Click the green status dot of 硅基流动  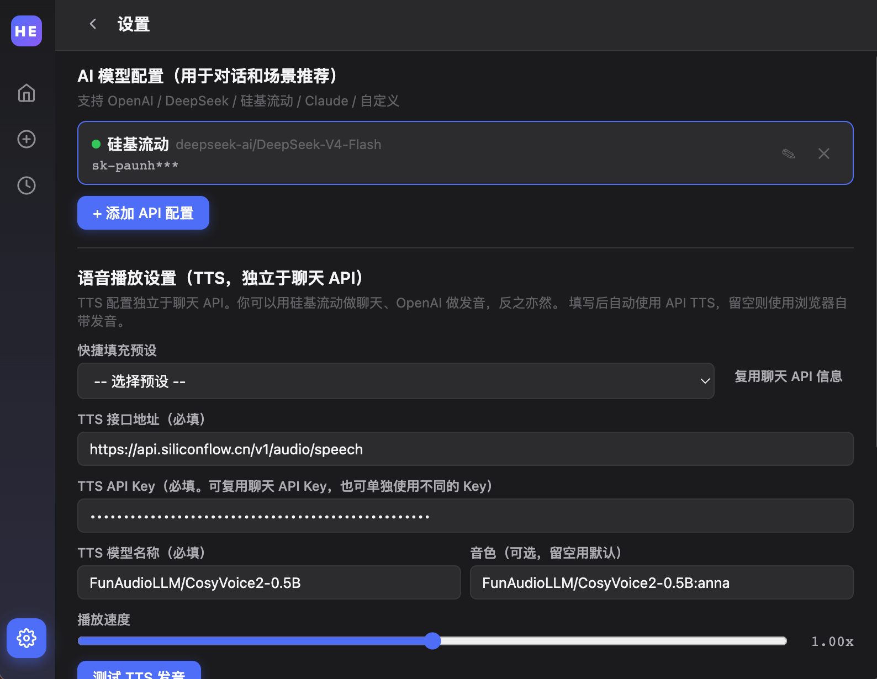96,144
